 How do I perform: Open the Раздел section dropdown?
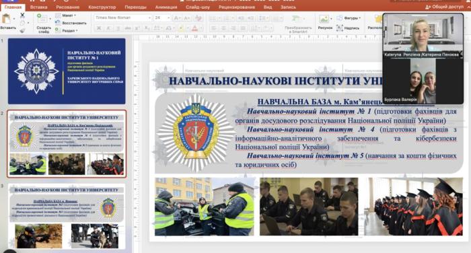(x=67, y=31)
